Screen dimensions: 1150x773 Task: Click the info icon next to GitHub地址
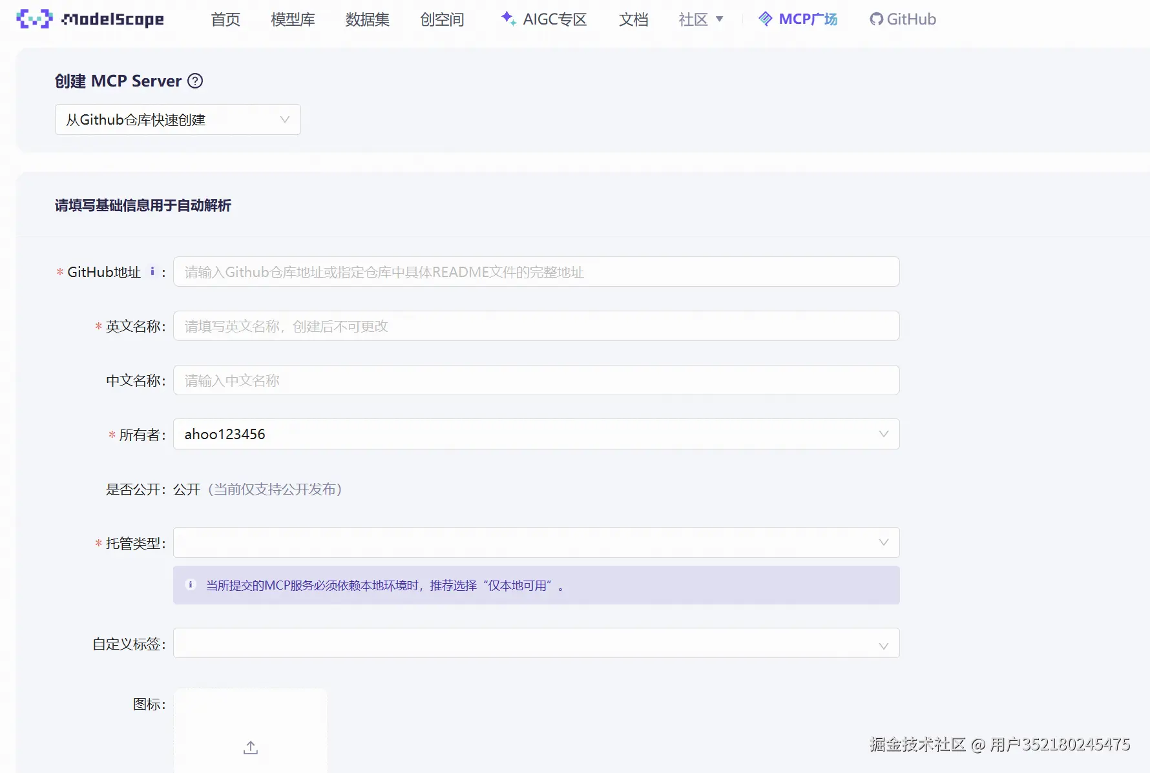(152, 272)
